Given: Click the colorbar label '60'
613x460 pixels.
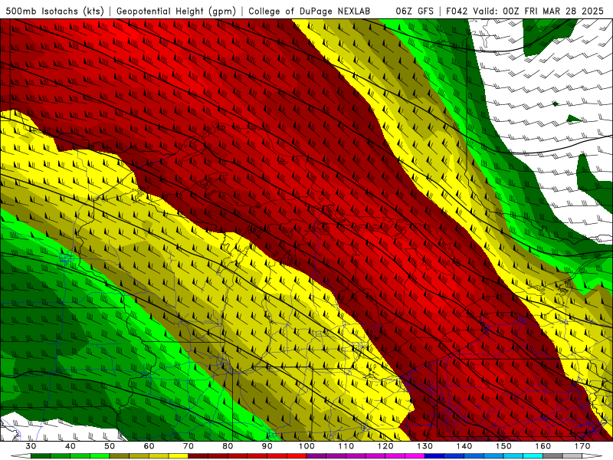Looking at the screenshot, I should point(149,446).
